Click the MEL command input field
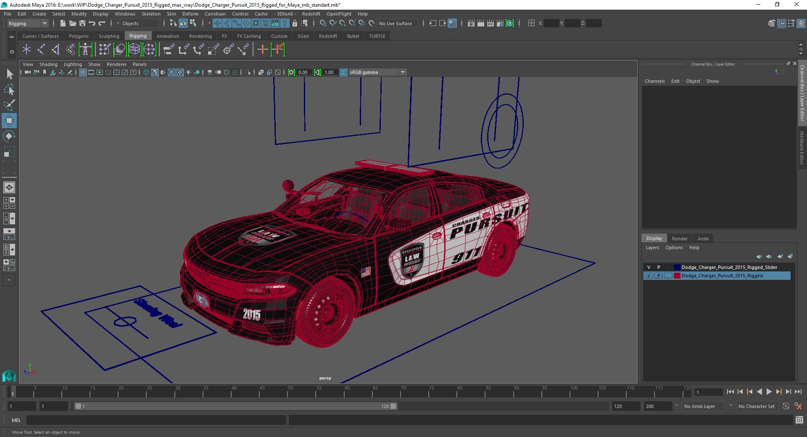 click(x=156, y=420)
